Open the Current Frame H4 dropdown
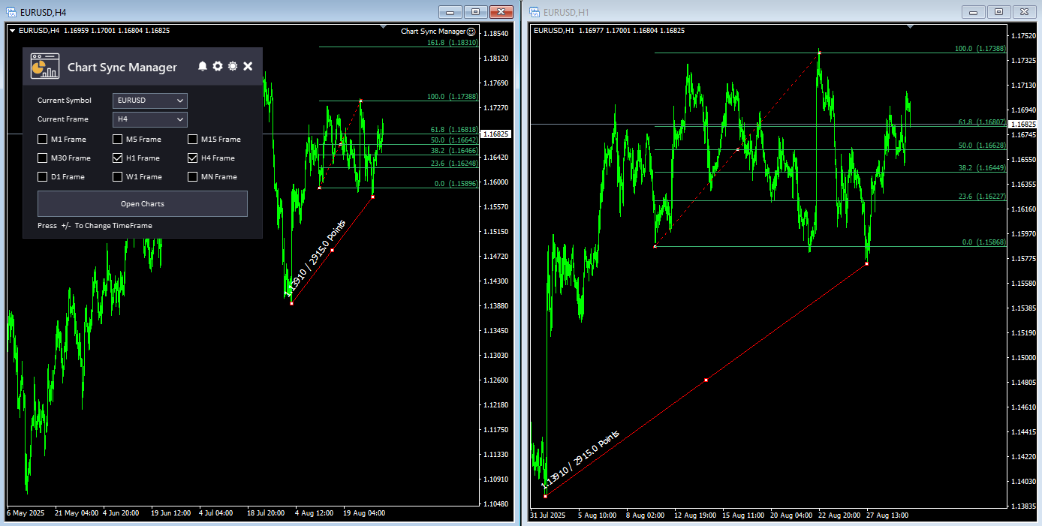This screenshot has width=1042, height=526. [150, 119]
